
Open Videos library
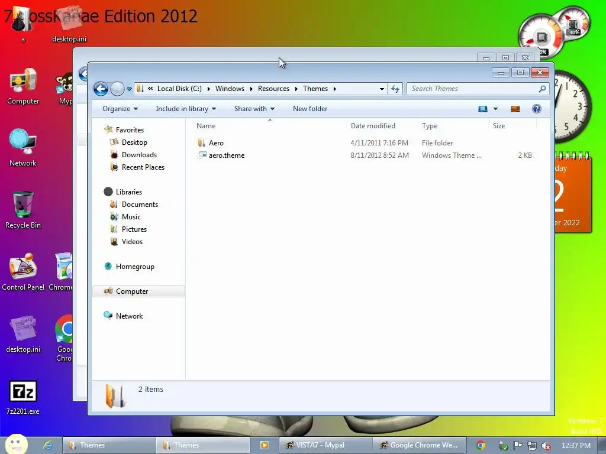[x=132, y=241]
